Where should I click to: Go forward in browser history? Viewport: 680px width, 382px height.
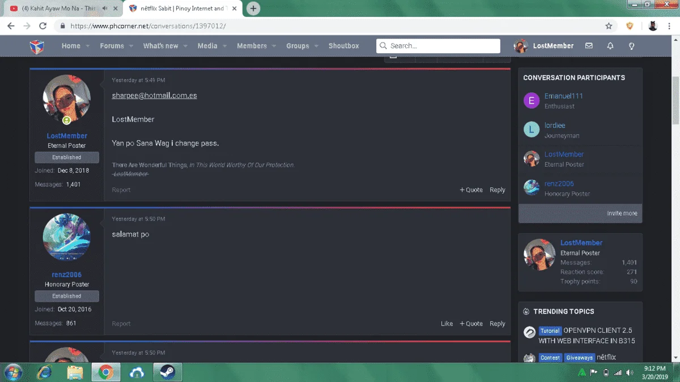click(27, 26)
